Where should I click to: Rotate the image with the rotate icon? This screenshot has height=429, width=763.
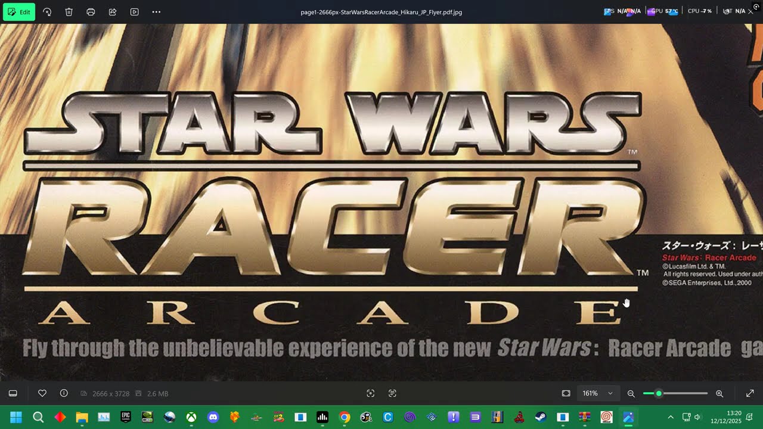(47, 12)
